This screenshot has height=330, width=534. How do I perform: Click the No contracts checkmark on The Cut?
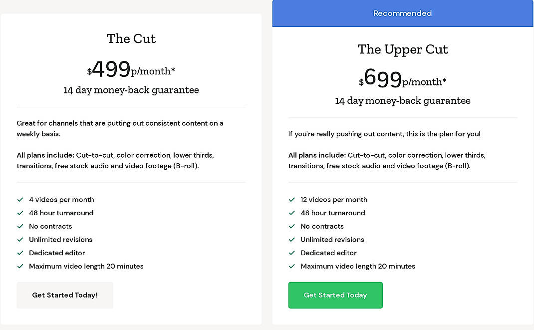tap(20, 227)
